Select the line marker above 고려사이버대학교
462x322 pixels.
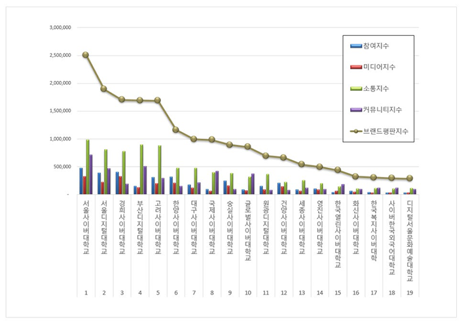(x=158, y=101)
